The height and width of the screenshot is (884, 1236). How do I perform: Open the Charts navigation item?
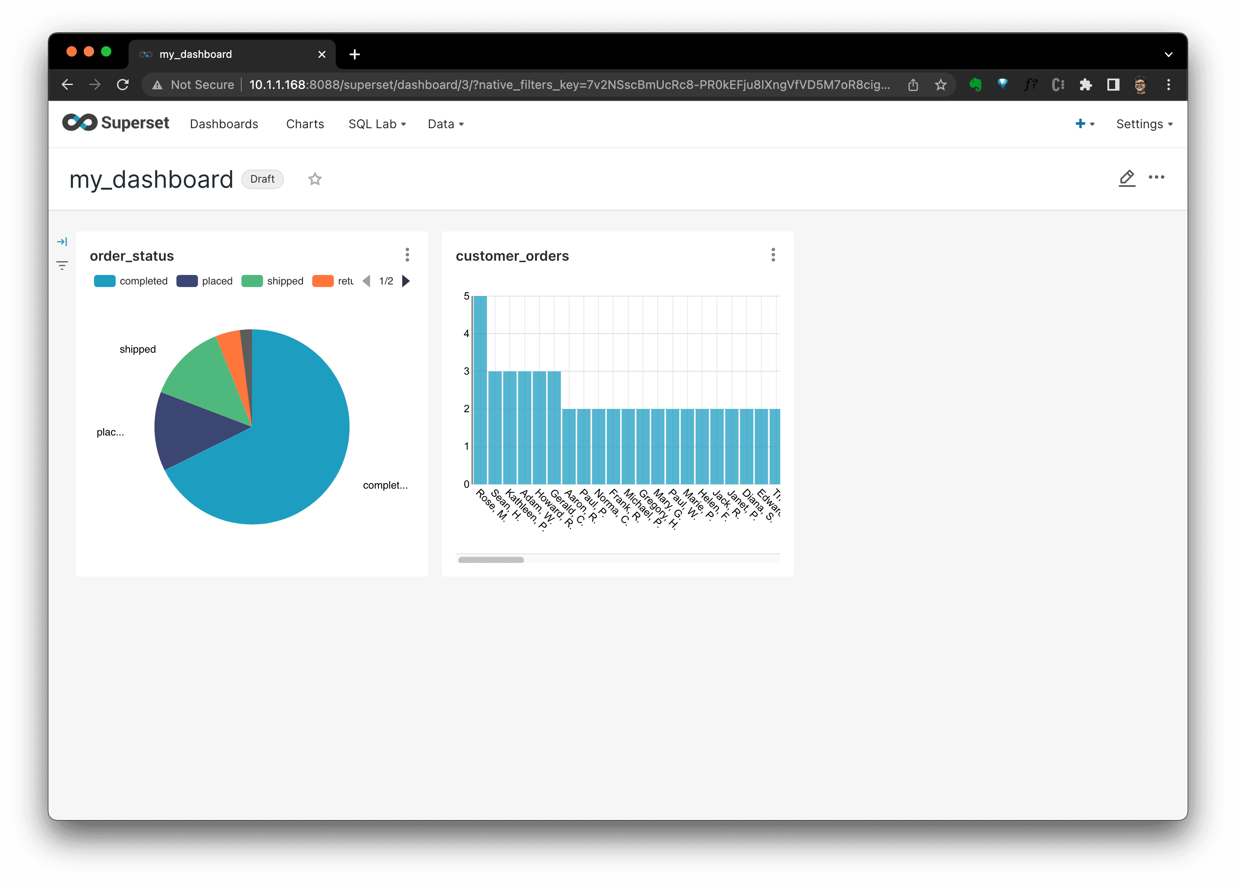[305, 124]
